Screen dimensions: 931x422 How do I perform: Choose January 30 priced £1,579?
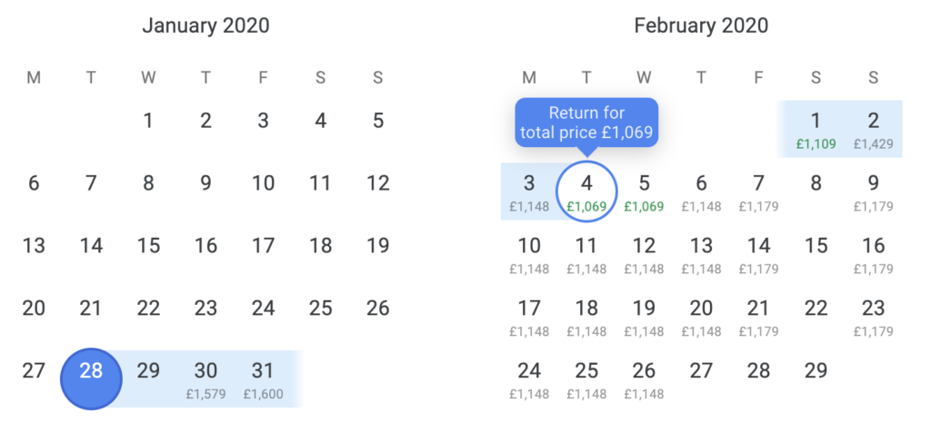pyautogui.click(x=205, y=378)
